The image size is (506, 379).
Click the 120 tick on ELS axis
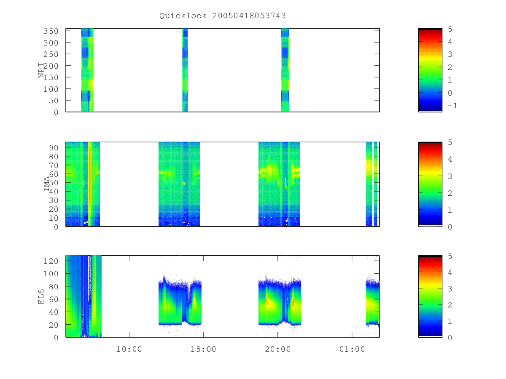pos(51,261)
